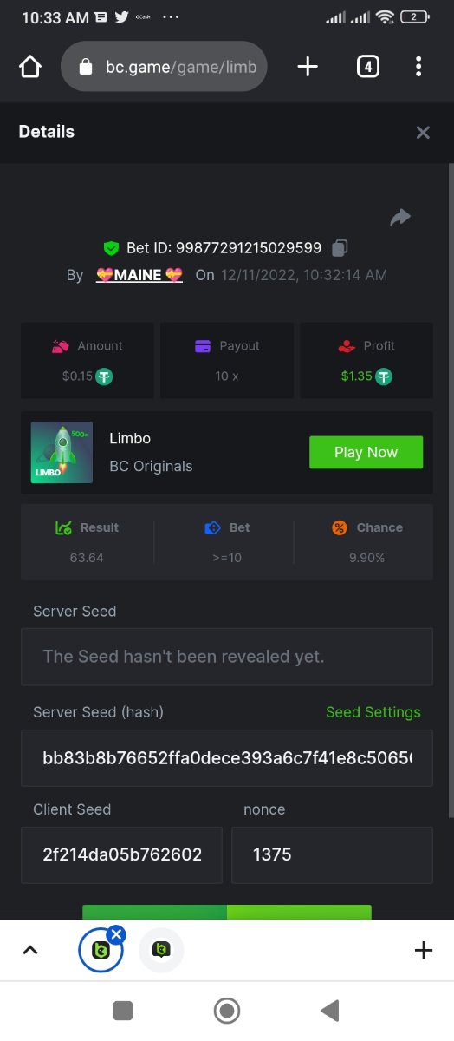The height and width of the screenshot is (1041, 454).
Task: Switch to the second BC tab
Action: pos(161,950)
